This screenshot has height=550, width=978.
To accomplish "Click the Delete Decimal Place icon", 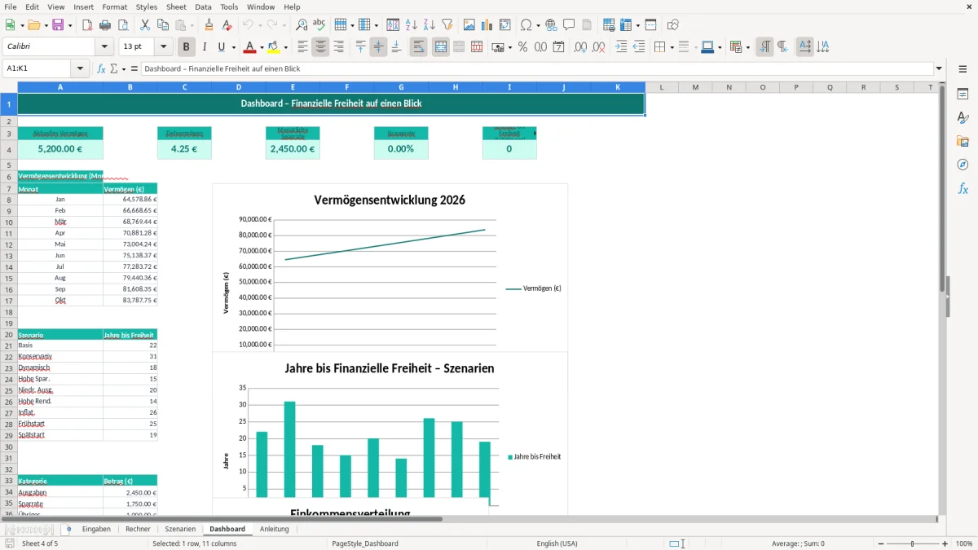I will tap(599, 47).
